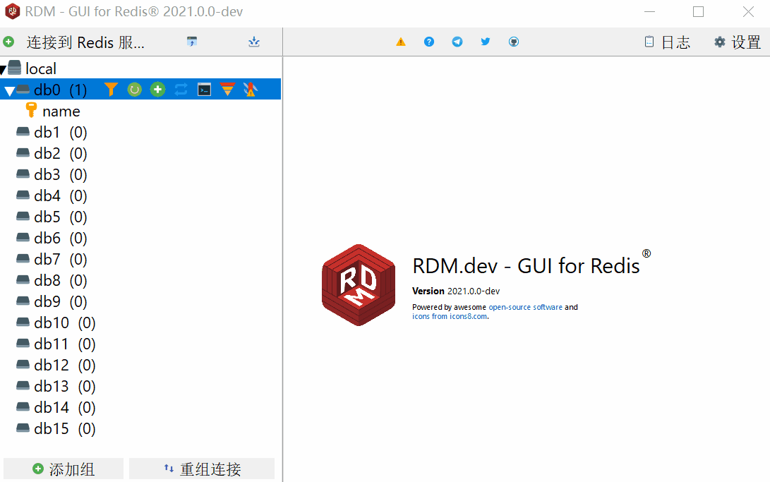Image resolution: width=770 pixels, height=482 pixels.
Task: Click the 添加组 button
Action: click(63, 468)
